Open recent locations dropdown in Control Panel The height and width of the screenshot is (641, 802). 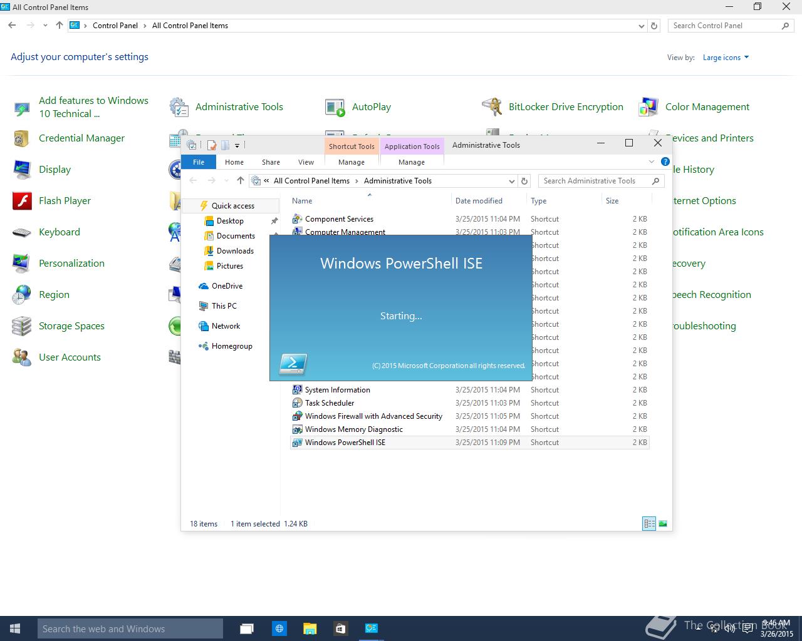point(45,26)
